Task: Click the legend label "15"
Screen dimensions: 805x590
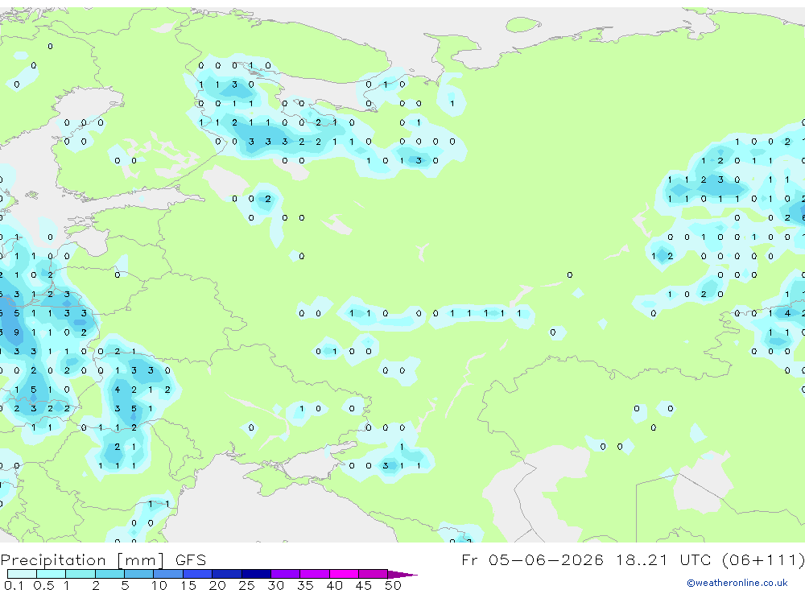Action: coord(188,585)
